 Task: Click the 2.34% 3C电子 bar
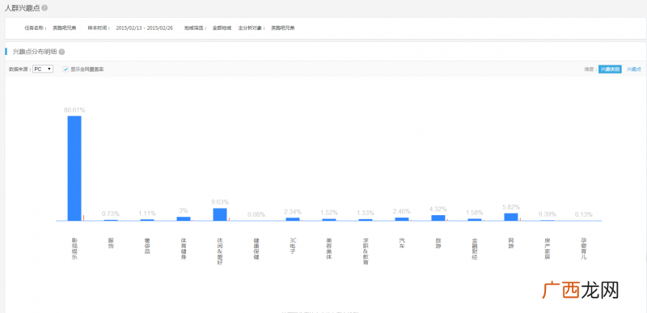click(293, 219)
